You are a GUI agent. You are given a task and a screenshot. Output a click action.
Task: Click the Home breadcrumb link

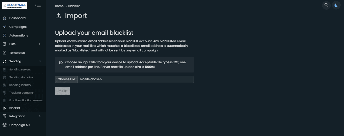point(59,6)
